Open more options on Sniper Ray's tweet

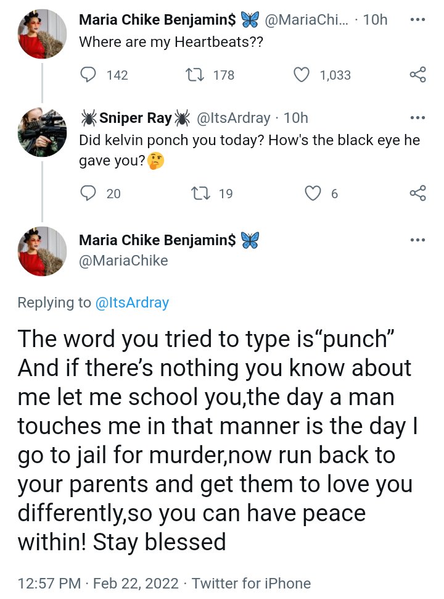(x=417, y=117)
